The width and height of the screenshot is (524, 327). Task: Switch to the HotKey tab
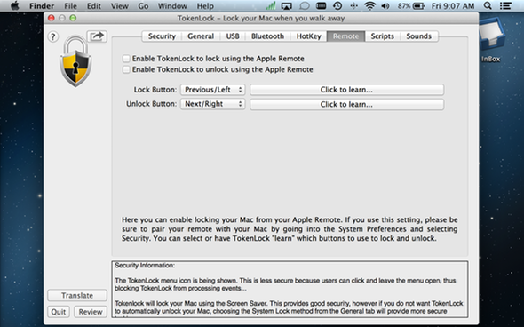(308, 36)
